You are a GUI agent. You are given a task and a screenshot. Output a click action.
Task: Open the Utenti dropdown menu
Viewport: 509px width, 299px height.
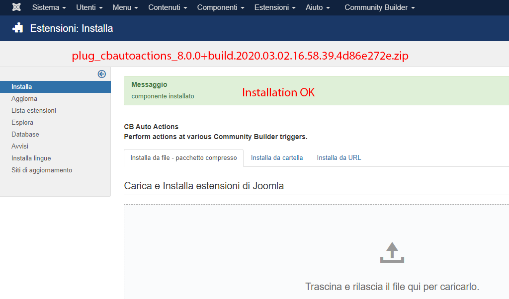coord(89,7)
